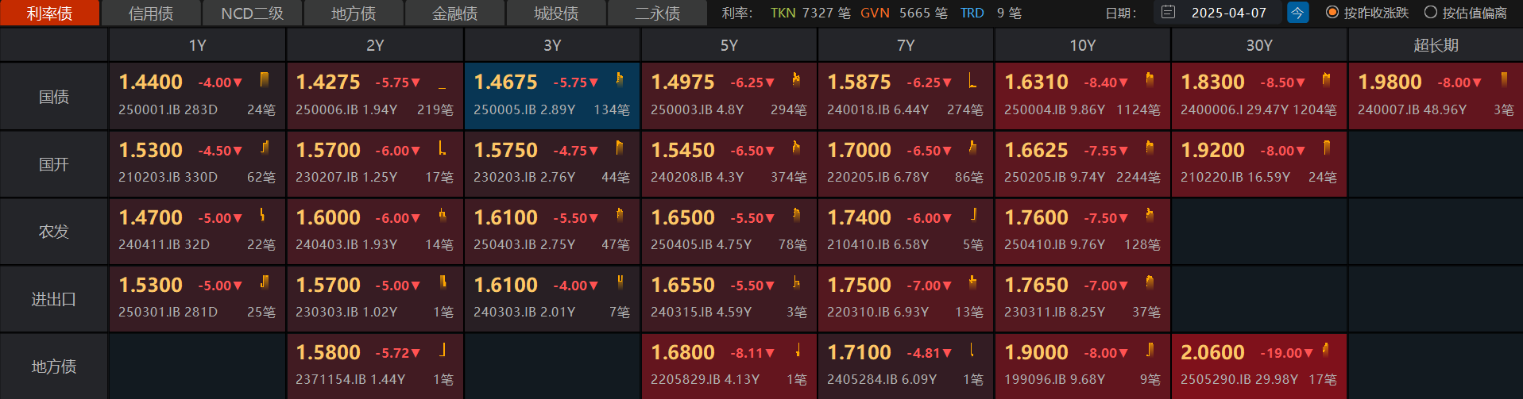Click bond code 2400006.I 29.47Y

1235,110
